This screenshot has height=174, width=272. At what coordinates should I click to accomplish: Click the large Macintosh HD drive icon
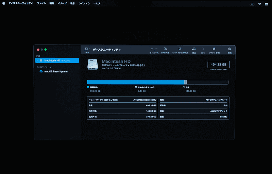pos(92,65)
